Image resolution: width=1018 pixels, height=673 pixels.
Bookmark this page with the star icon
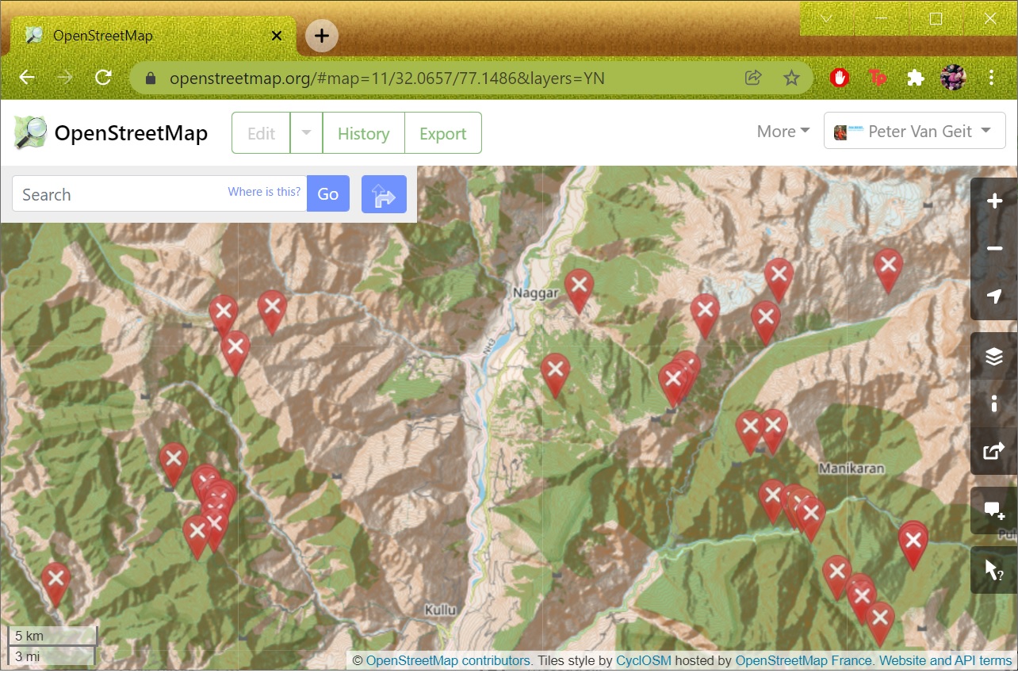coord(791,78)
